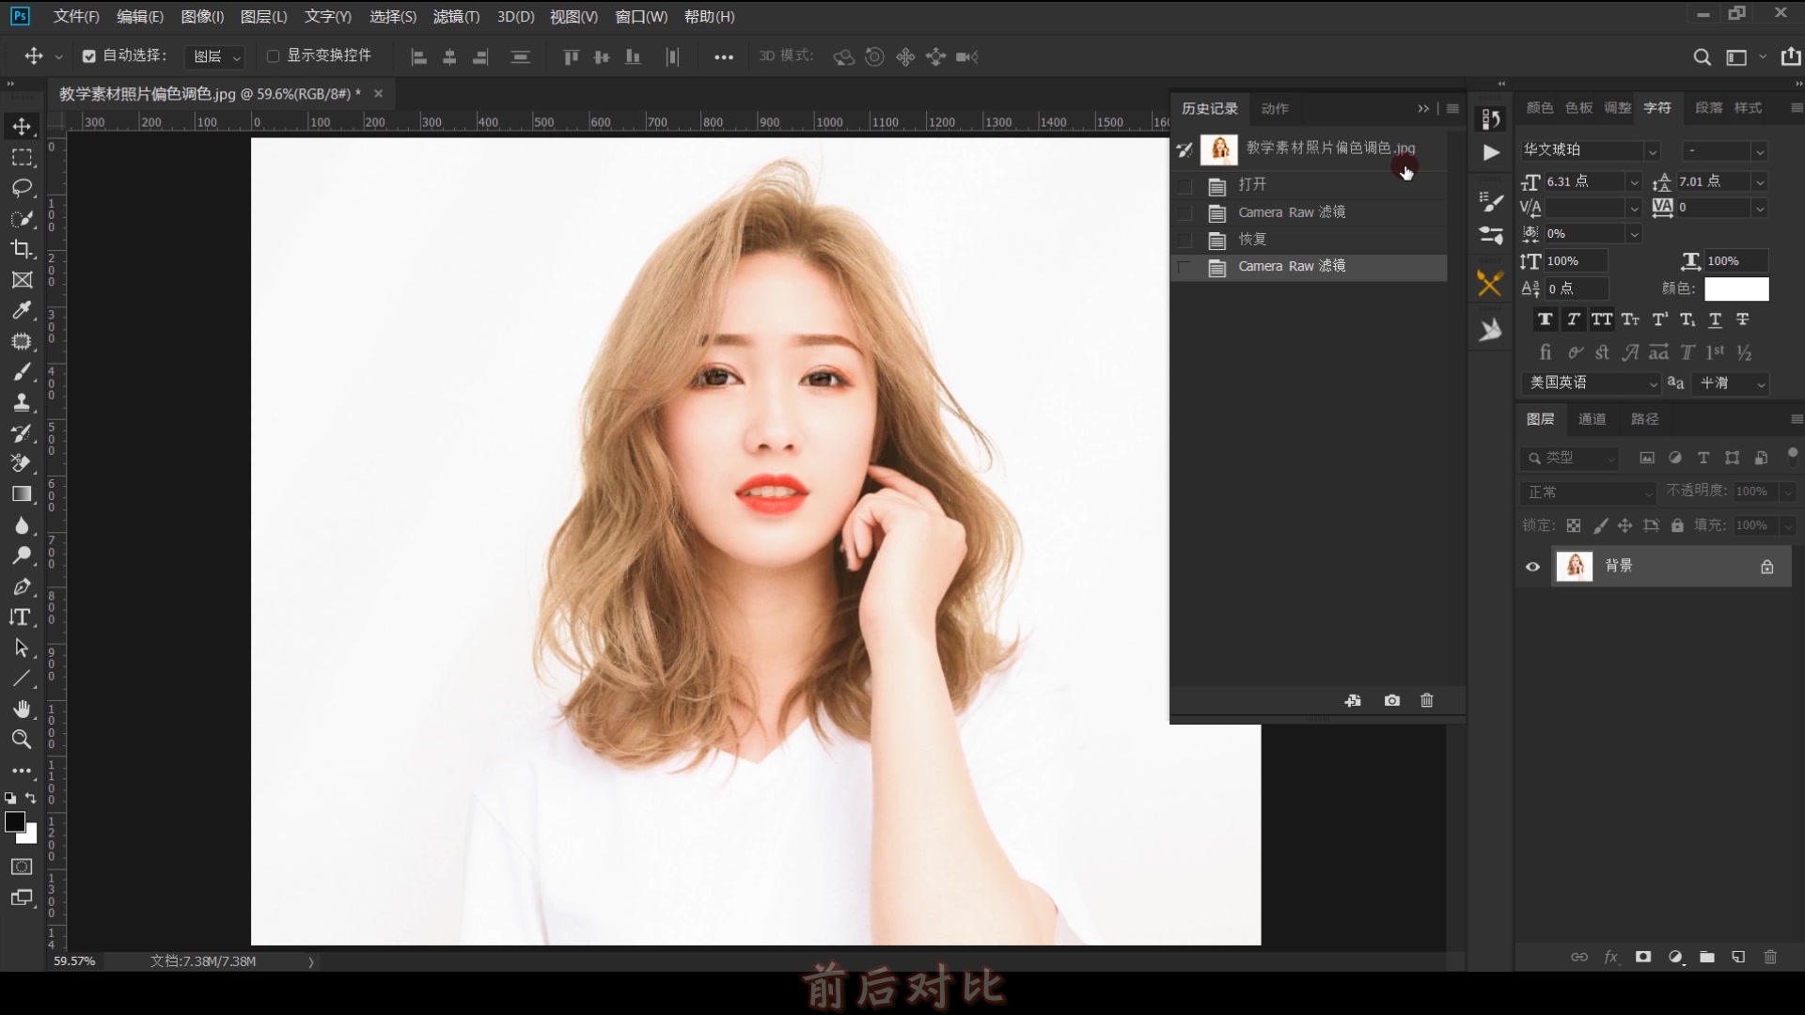
Task: Open the 华文琥珀 font family dropdown
Action: [x=1652, y=151]
